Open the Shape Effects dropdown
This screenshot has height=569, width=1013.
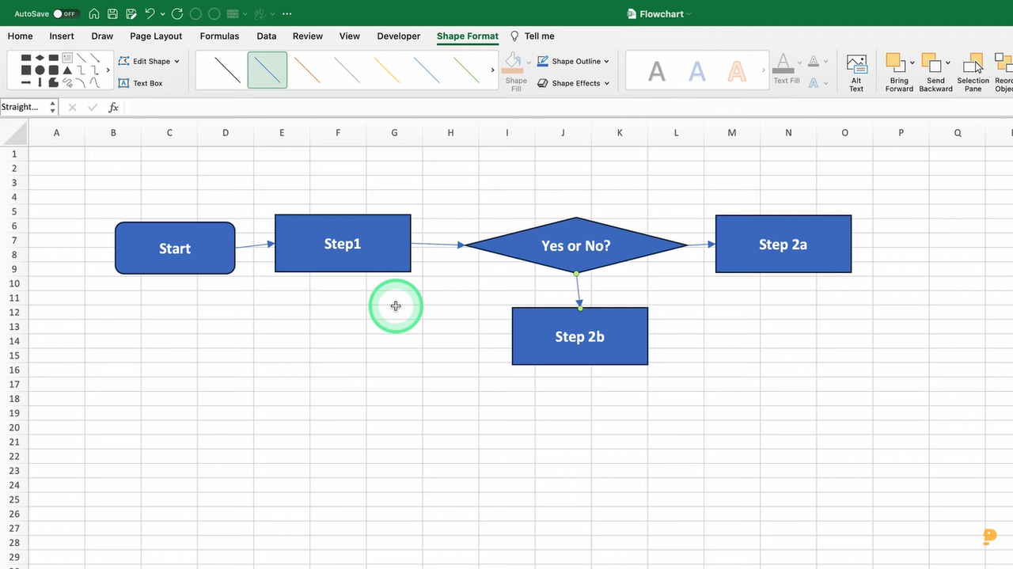(x=574, y=83)
